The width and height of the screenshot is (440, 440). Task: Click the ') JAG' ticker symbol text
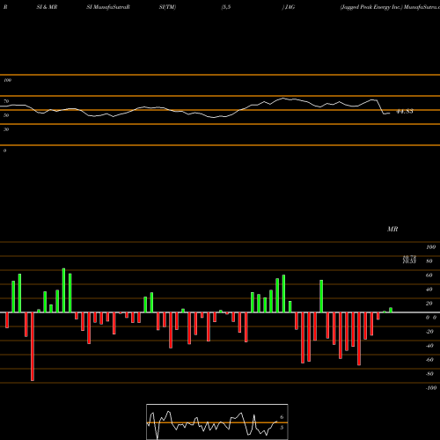pos(289,7)
